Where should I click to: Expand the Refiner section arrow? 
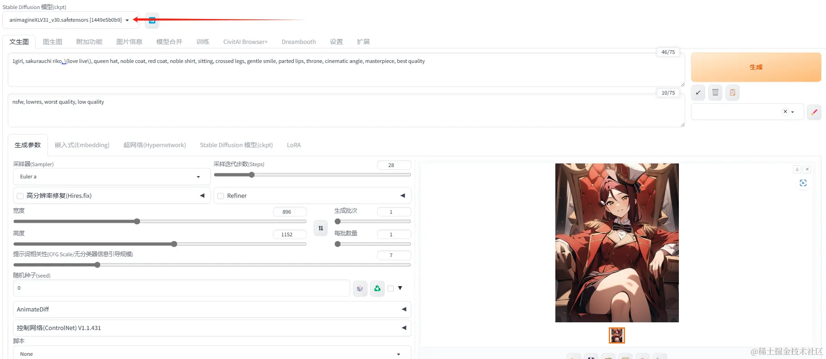click(x=402, y=196)
